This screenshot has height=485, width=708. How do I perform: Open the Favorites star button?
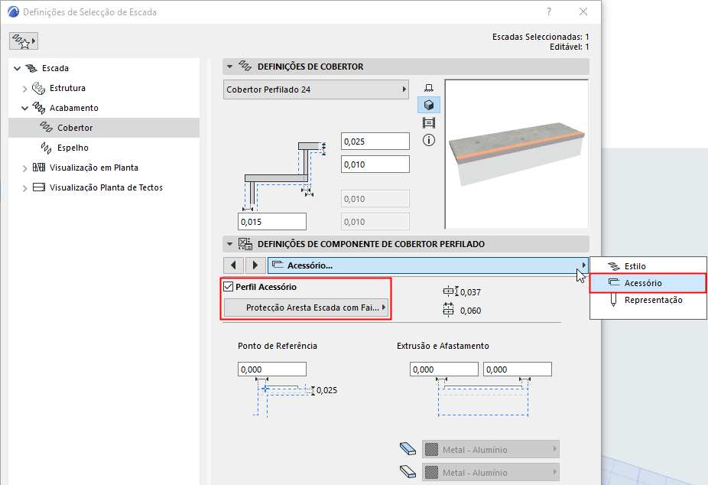(x=24, y=41)
